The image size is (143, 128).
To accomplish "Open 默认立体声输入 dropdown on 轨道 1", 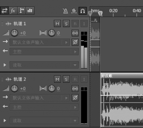I will pyautogui.click(x=40, y=42).
